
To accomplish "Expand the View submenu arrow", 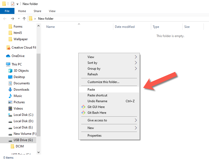I will pyautogui.click(x=136, y=57).
